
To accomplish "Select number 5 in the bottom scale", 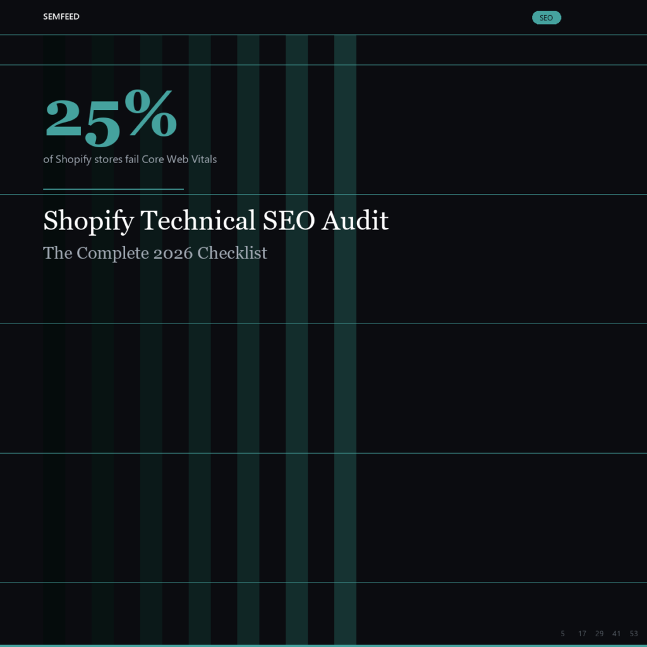I will tap(562, 633).
